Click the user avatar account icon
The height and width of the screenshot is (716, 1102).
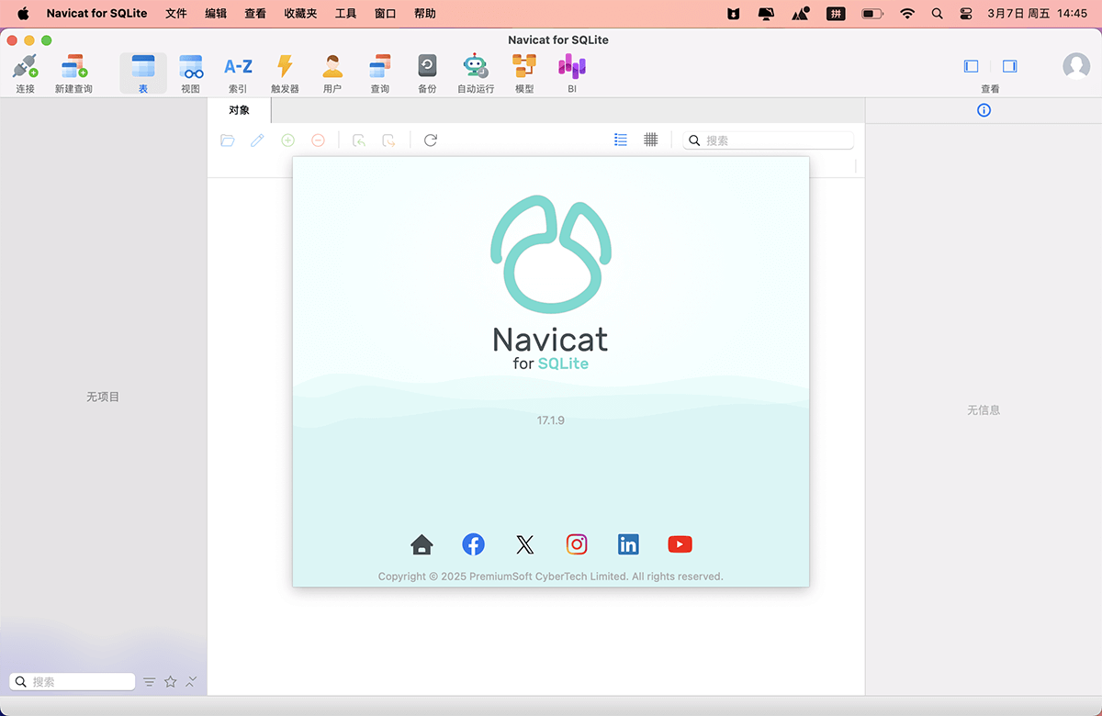(1076, 66)
